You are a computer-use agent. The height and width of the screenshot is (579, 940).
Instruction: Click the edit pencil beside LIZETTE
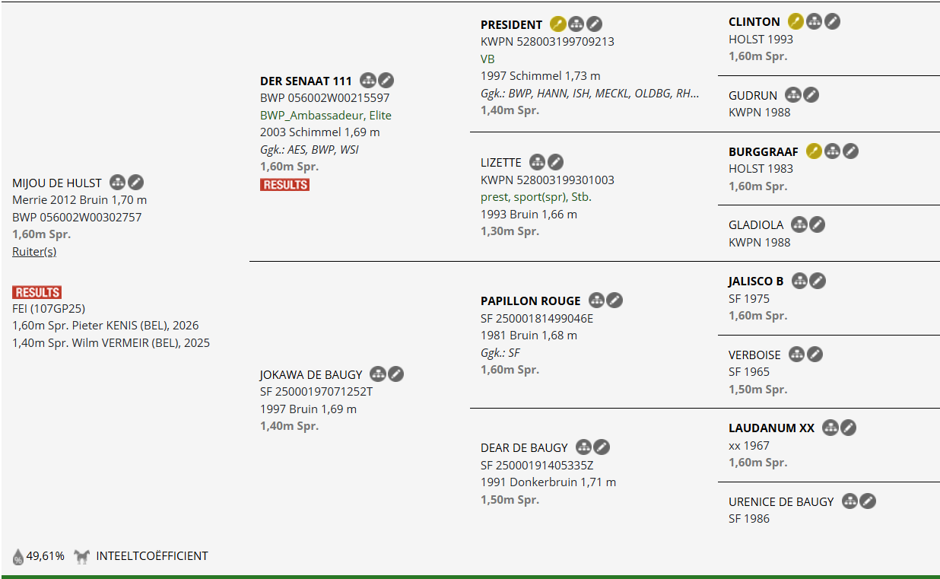(556, 162)
